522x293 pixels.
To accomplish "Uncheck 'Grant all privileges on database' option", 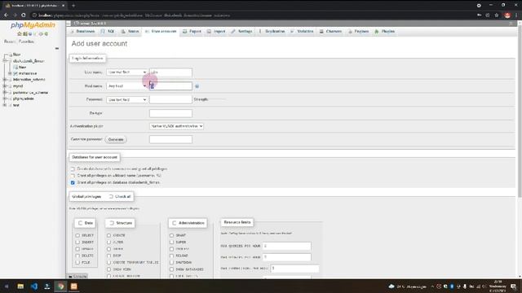I will 73,182.
